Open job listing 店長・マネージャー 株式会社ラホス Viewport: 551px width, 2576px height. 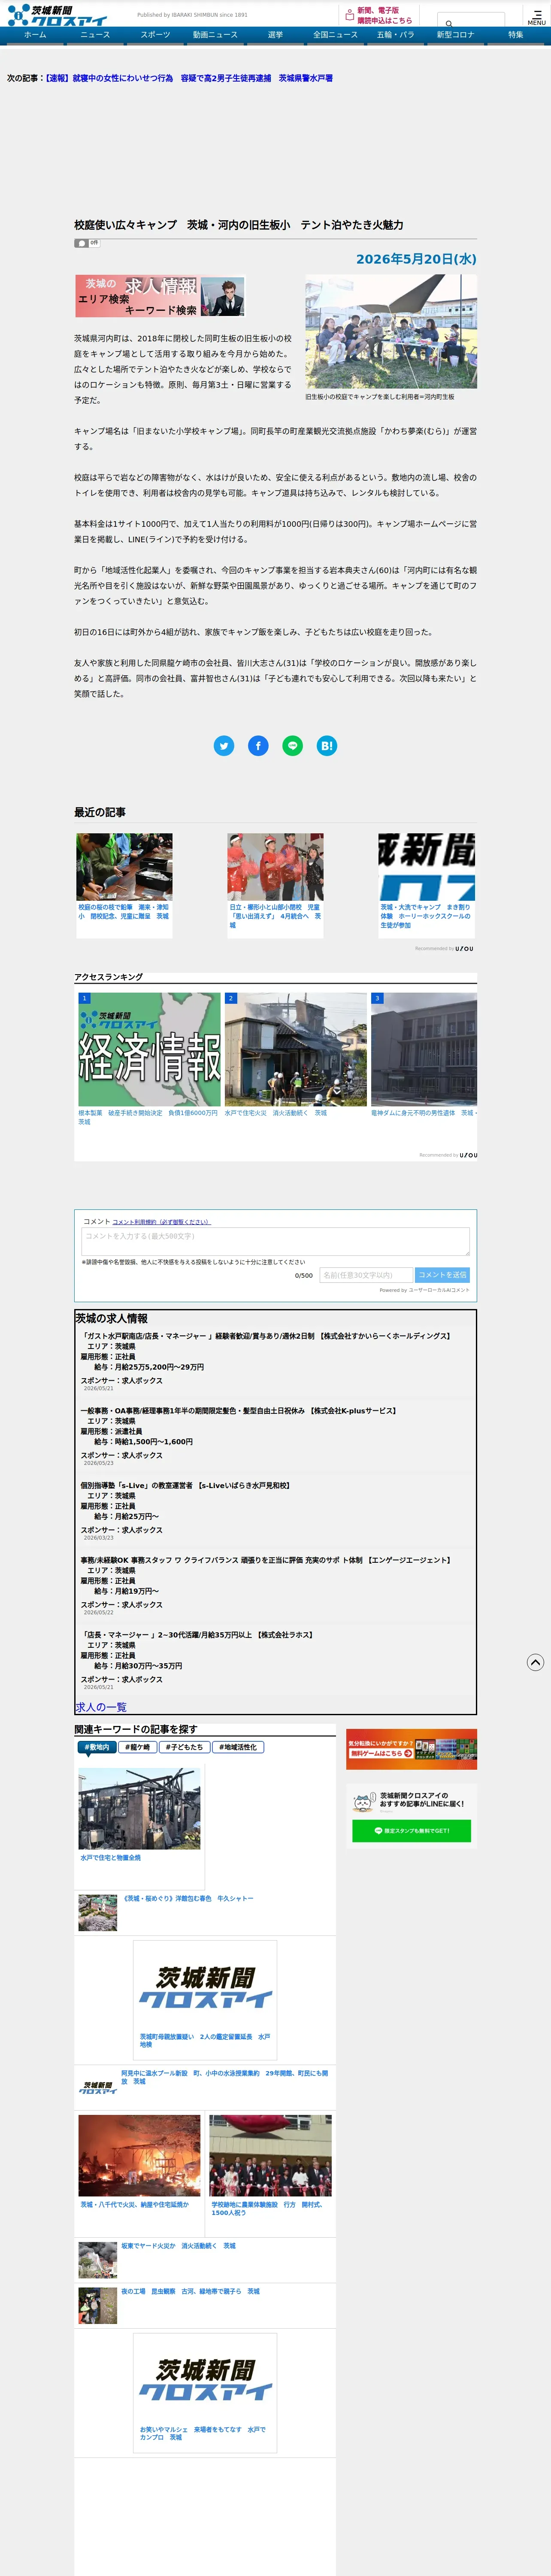197,1635
